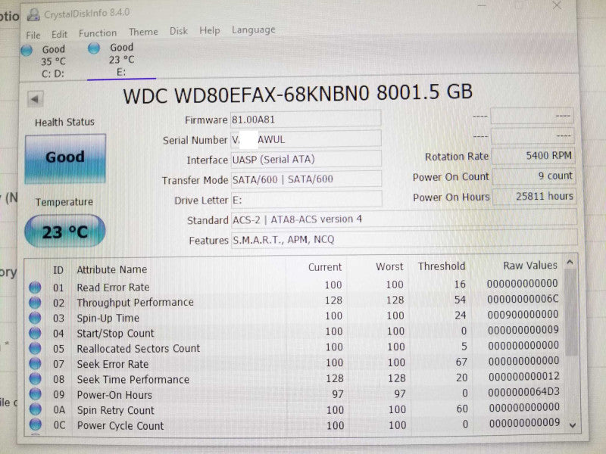Viewport: 606px width, 454px height.
Task: Click the status orb of C: D: disk
Action: point(27,51)
